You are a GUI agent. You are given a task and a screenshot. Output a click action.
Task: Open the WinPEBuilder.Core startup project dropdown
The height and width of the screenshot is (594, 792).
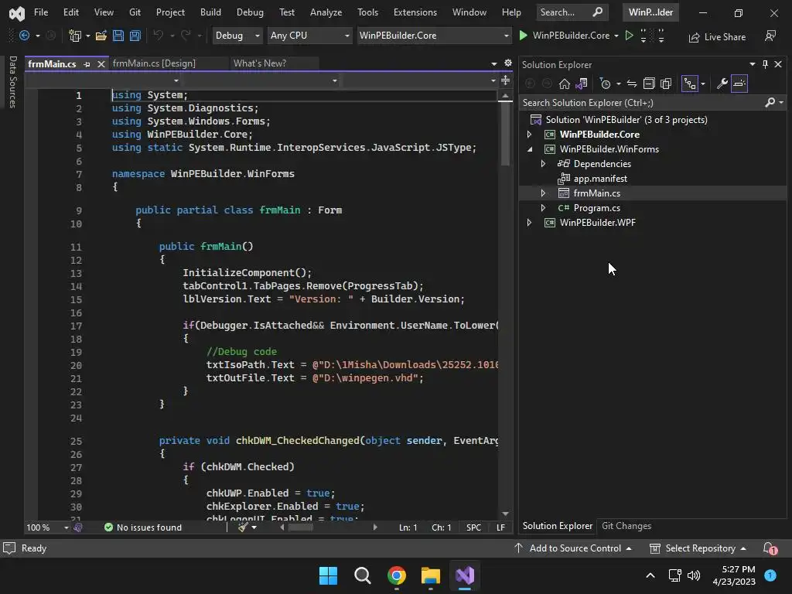click(x=434, y=36)
